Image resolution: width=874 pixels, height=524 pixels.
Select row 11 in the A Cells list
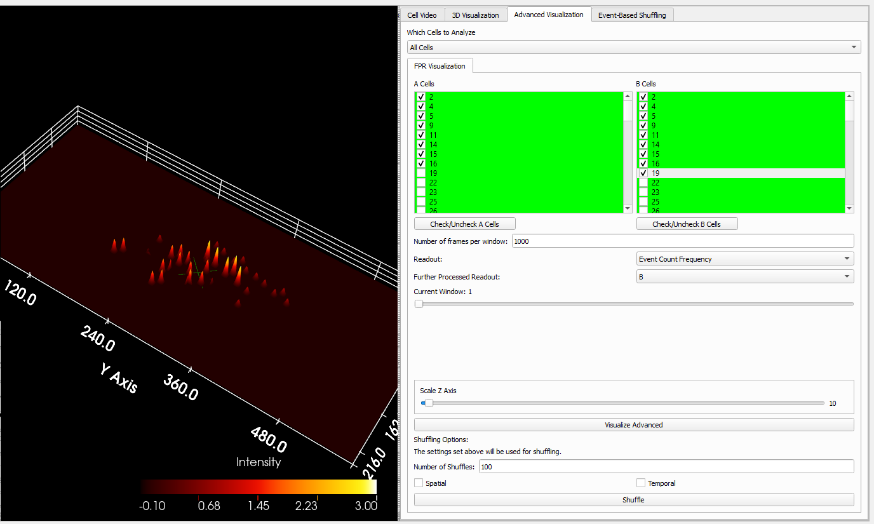pos(519,135)
